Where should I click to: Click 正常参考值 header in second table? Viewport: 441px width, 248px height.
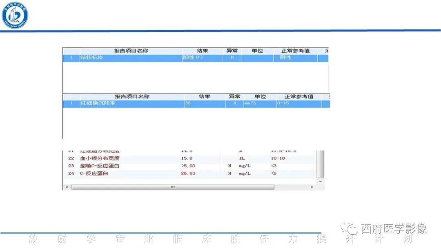click(x=299, y=97)
